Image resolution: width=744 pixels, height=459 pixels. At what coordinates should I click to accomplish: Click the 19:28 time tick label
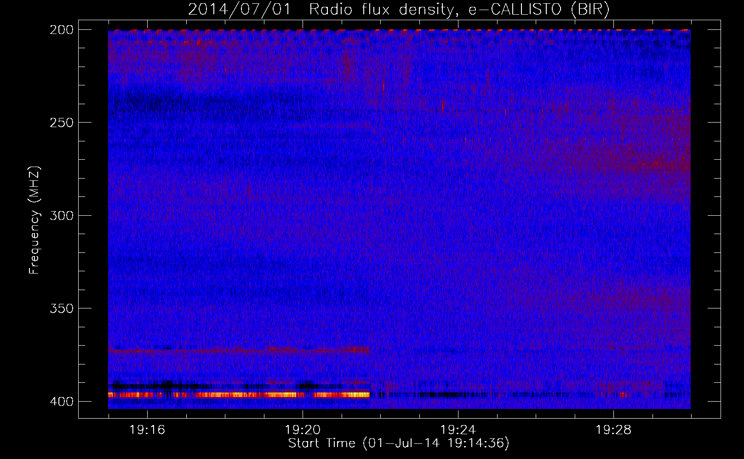tap(613, 430)
